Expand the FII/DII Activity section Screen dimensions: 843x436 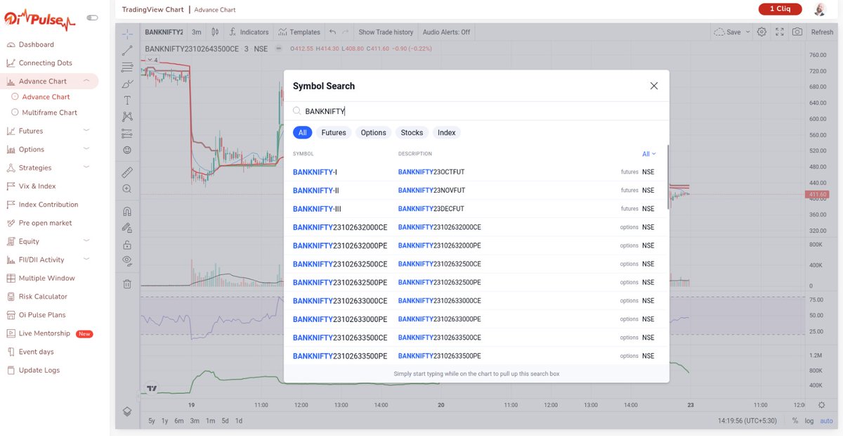click(x=86, y=259)
